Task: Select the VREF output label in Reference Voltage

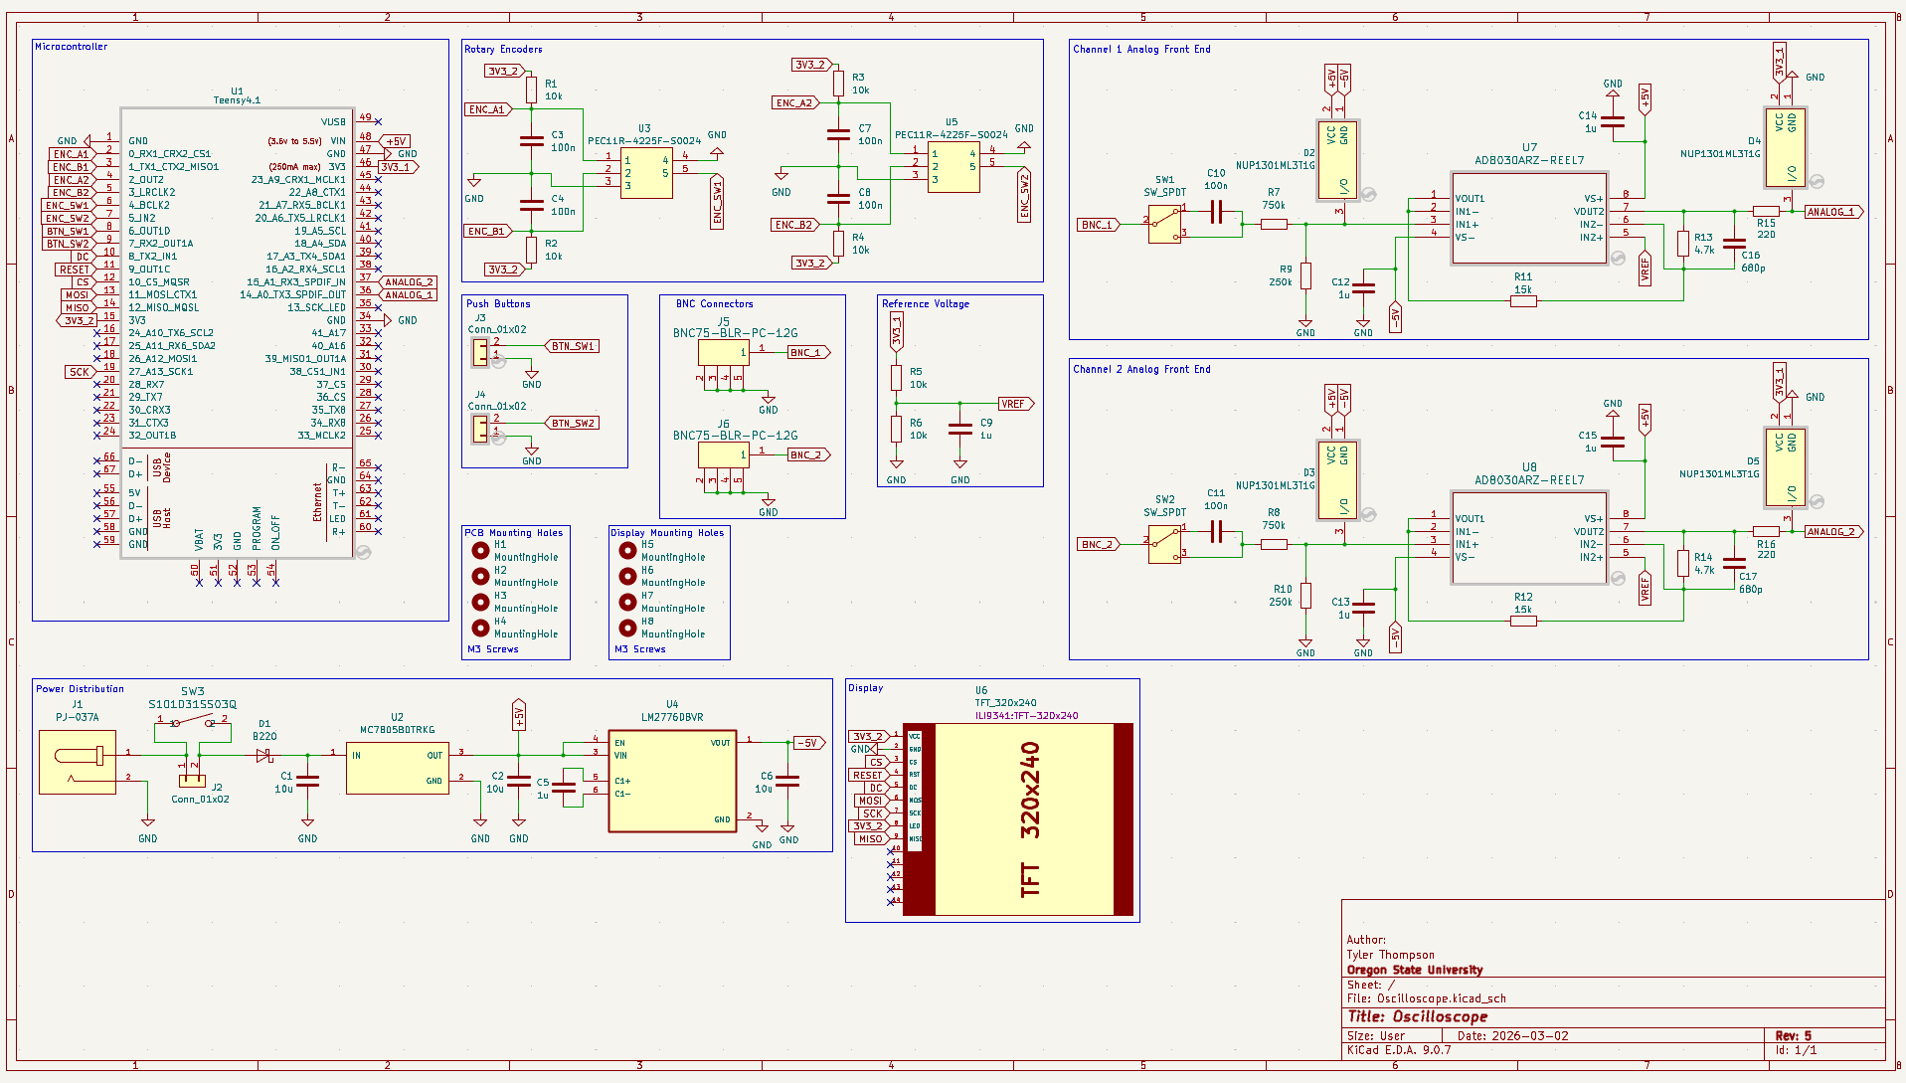Action: (x=1015, y=404)
